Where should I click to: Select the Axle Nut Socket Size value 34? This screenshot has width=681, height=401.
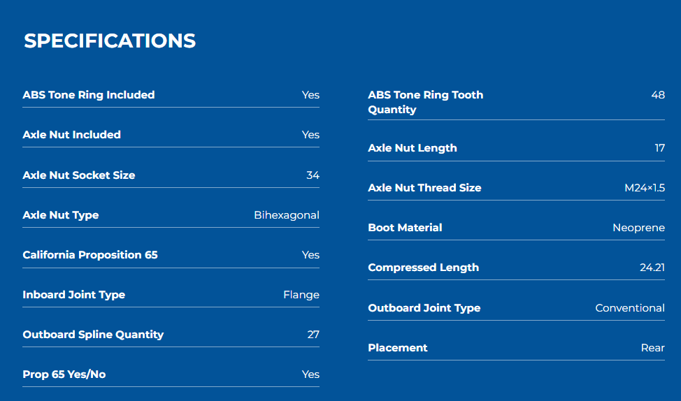pyautogui.click(x=313, y=175)
